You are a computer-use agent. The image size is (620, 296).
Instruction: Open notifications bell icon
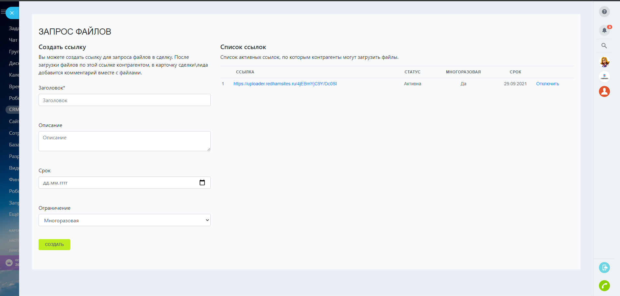(x=604, y=30)
